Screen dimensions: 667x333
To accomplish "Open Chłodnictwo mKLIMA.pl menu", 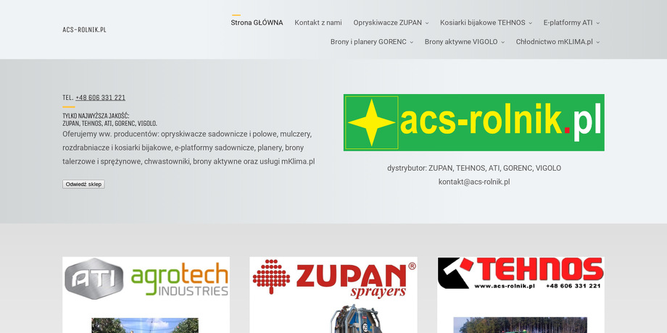I will tap(555, 42).
